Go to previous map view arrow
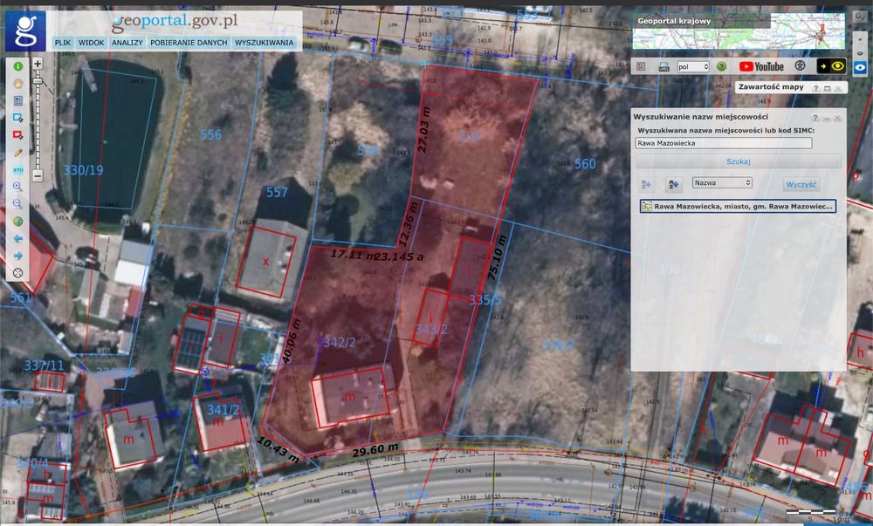873x526 pixels. click(x=17, y=238)
